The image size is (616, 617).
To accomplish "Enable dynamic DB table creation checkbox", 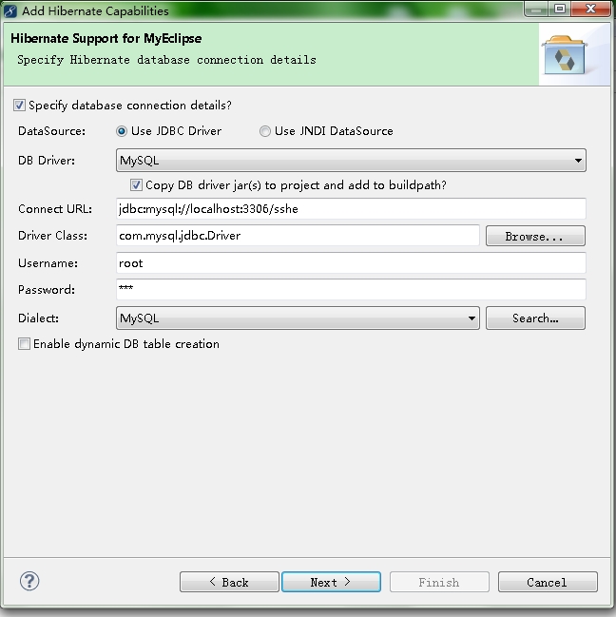I will (24, 344).
